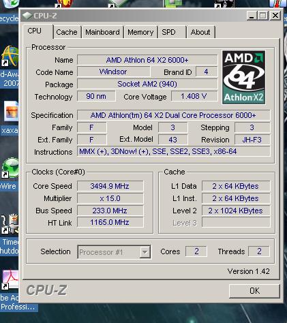Click the Specification field text
This screenshot has height=323, width=287.
(173, 115)
